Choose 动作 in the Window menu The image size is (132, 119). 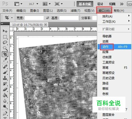coord(114,47)
